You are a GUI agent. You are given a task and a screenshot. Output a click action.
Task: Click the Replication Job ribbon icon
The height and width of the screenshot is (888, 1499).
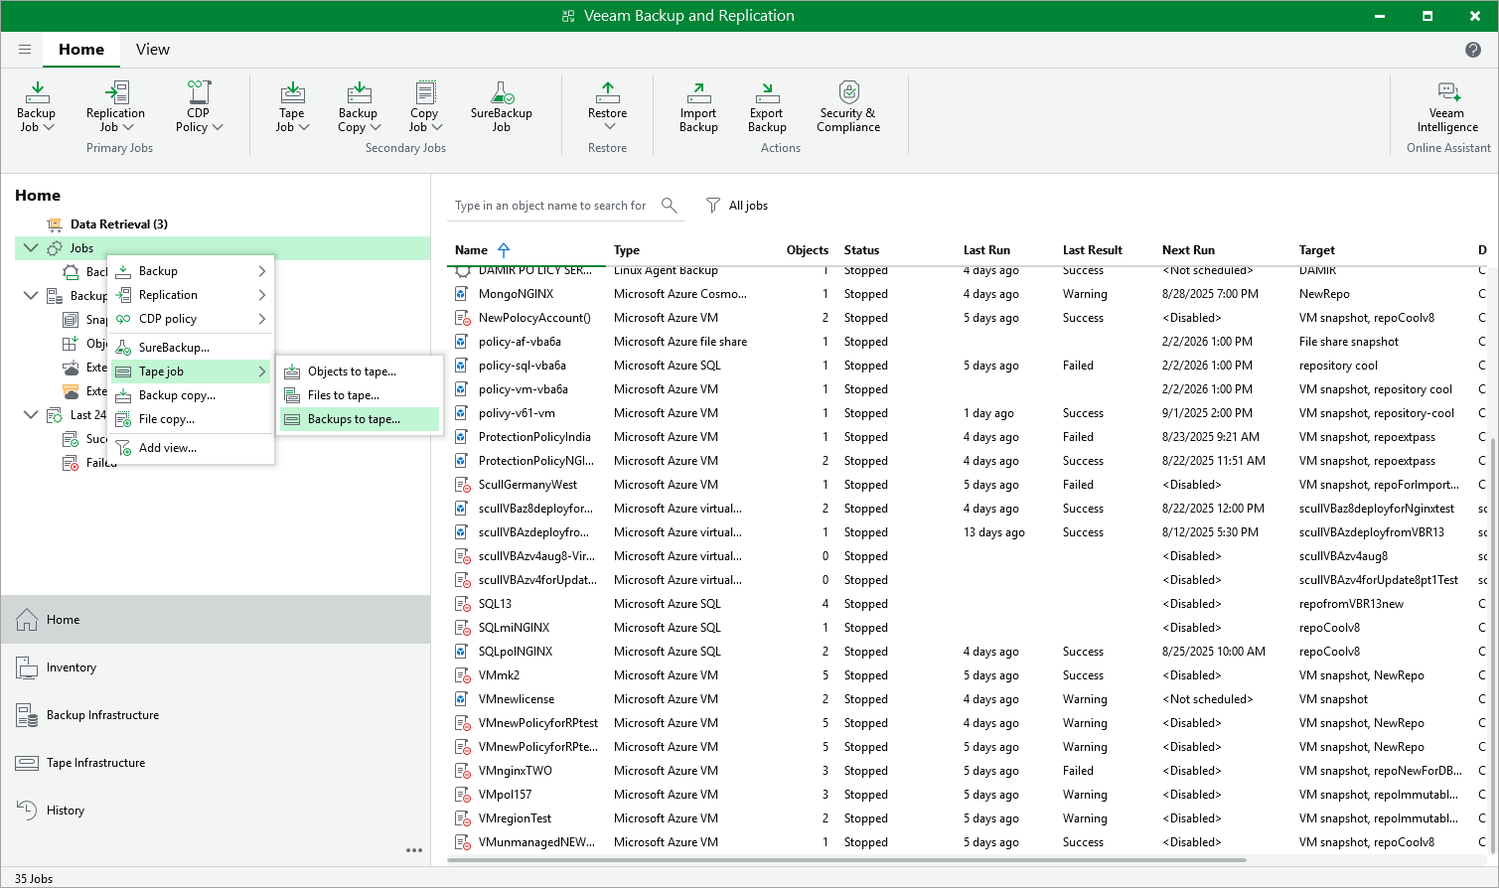116,92
